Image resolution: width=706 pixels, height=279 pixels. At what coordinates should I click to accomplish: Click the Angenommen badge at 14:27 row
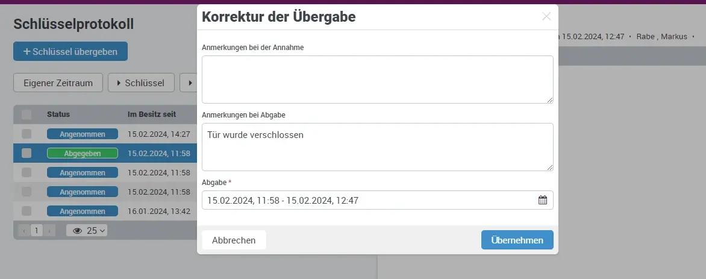tap(83, 134)
